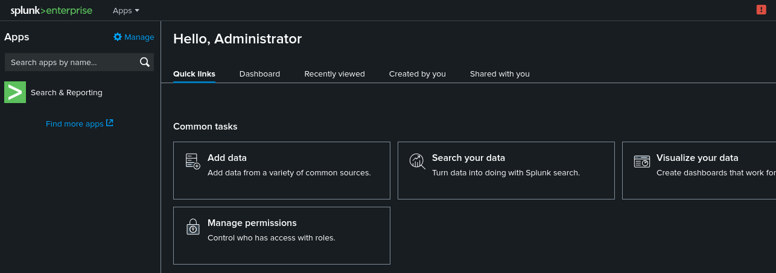This screenshot has width=776, height=273.
Task: Click the Visualize your data dashboard icon
Action: click(641, 162)
